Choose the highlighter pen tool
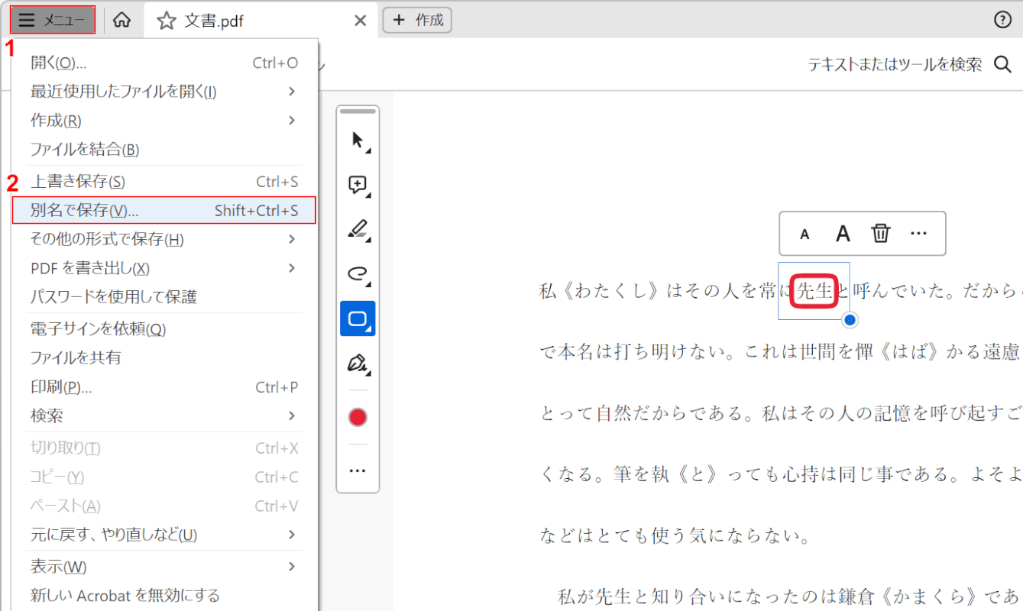 tap(358, 229)
